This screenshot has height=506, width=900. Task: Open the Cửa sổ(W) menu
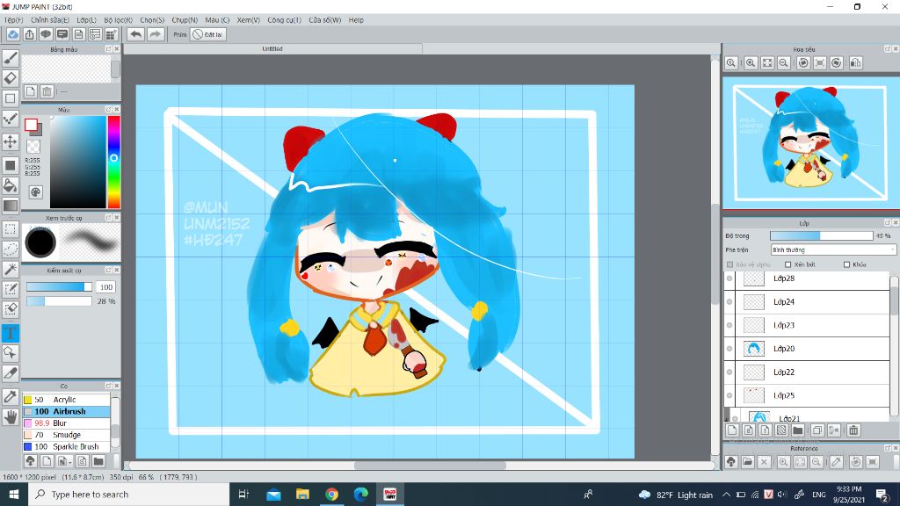(325, 20)
